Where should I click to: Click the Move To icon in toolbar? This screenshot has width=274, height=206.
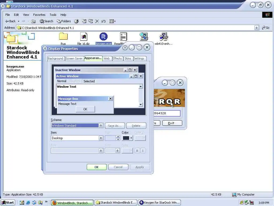click(x=84, y=21)
